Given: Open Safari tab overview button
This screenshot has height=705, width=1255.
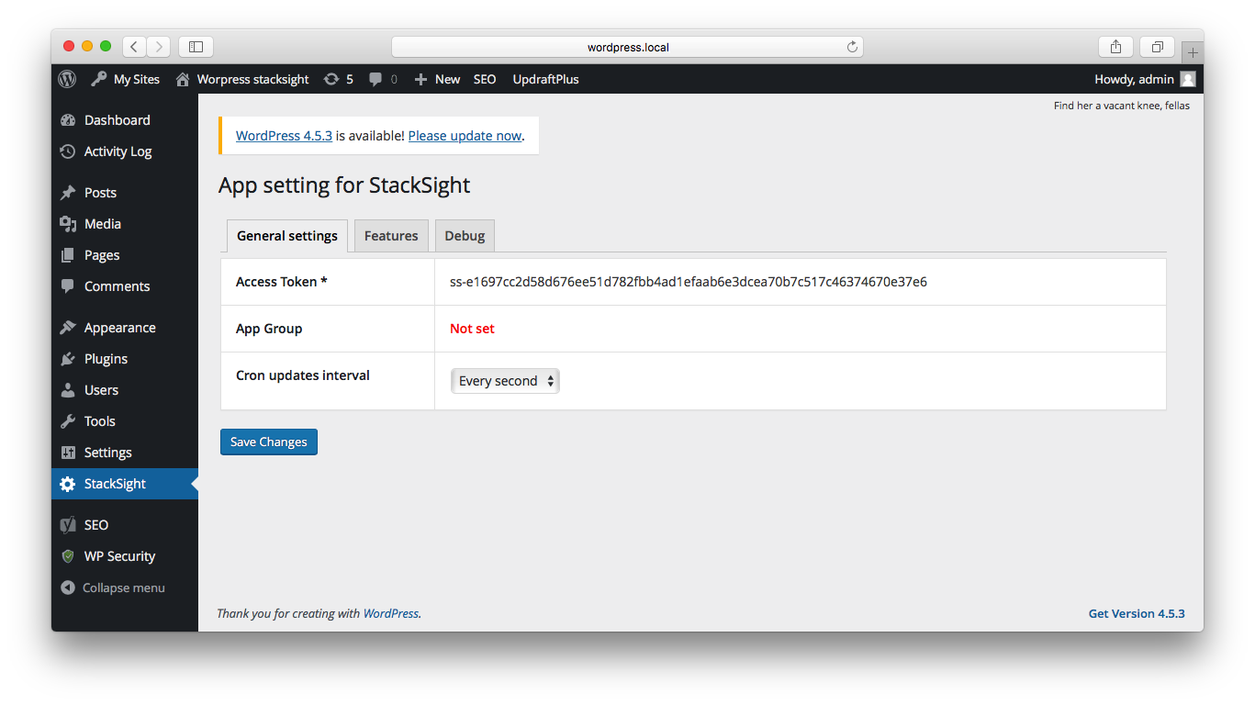Looking at the screenshot, I should tap(1158, 47).
